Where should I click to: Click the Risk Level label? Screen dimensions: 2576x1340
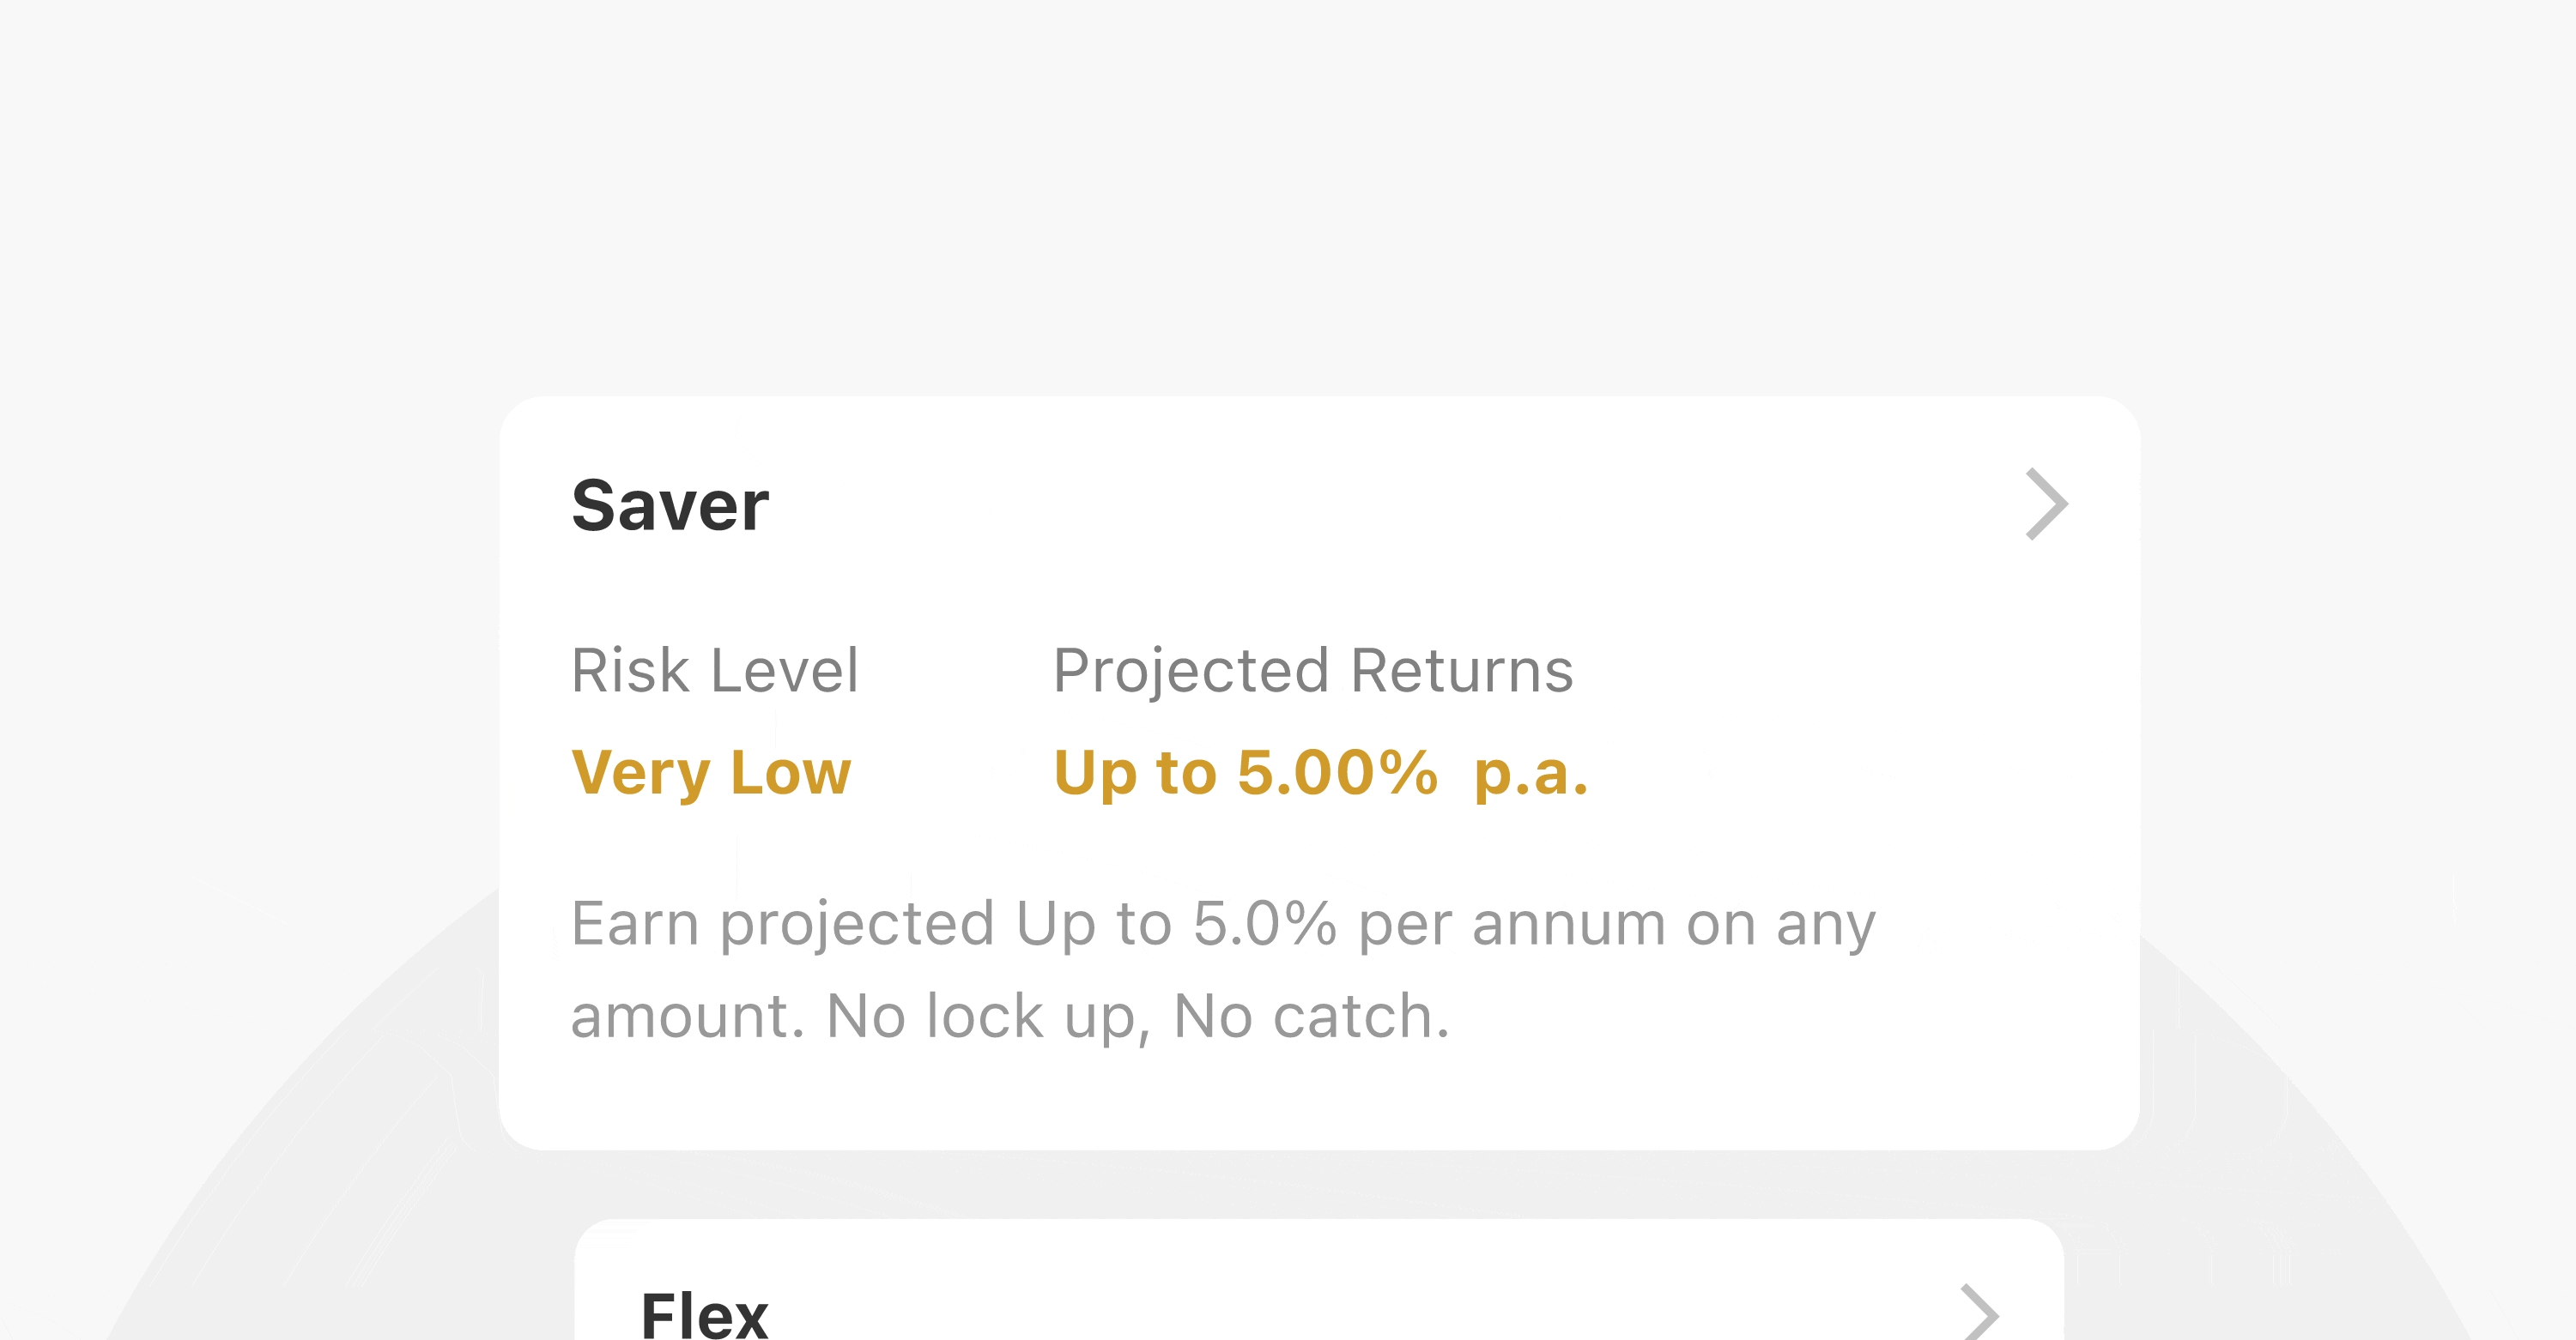tap(714, 669)
